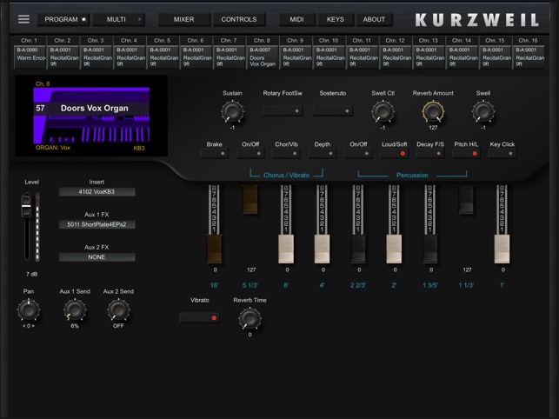The width and height of the screenshot is (559, 419).
Task: Click the Swell Ctl knob
Action: (383, 111)
